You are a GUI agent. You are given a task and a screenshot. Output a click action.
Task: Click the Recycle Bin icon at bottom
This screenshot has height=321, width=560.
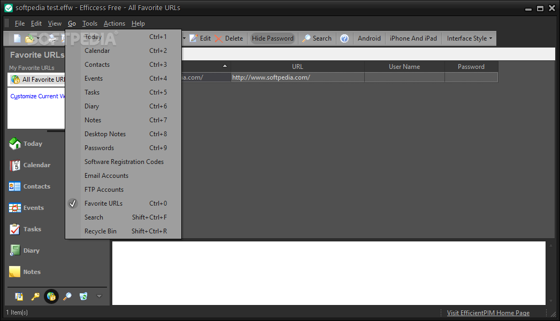pyautogui.click(x=83, y=296)
